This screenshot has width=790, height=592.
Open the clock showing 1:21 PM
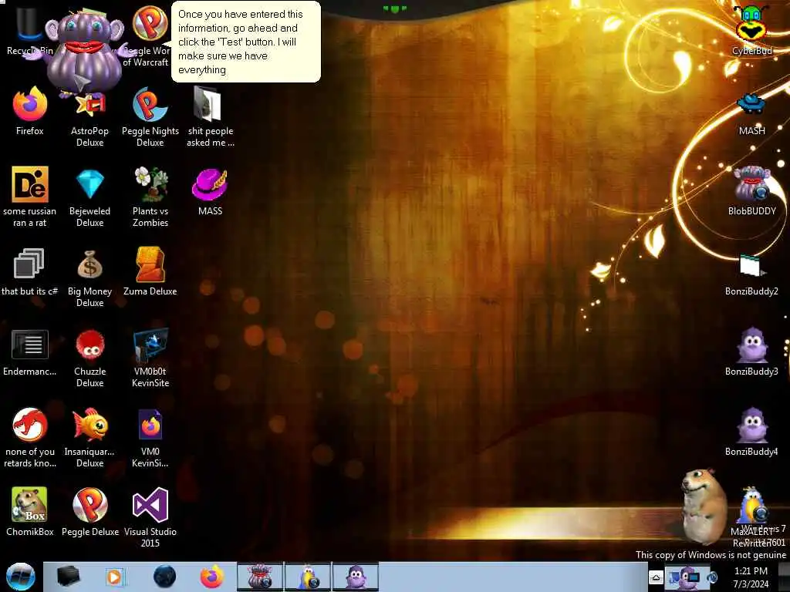click(751, 577)
